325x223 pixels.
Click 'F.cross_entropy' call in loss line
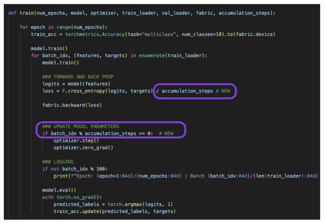(84, 91)
